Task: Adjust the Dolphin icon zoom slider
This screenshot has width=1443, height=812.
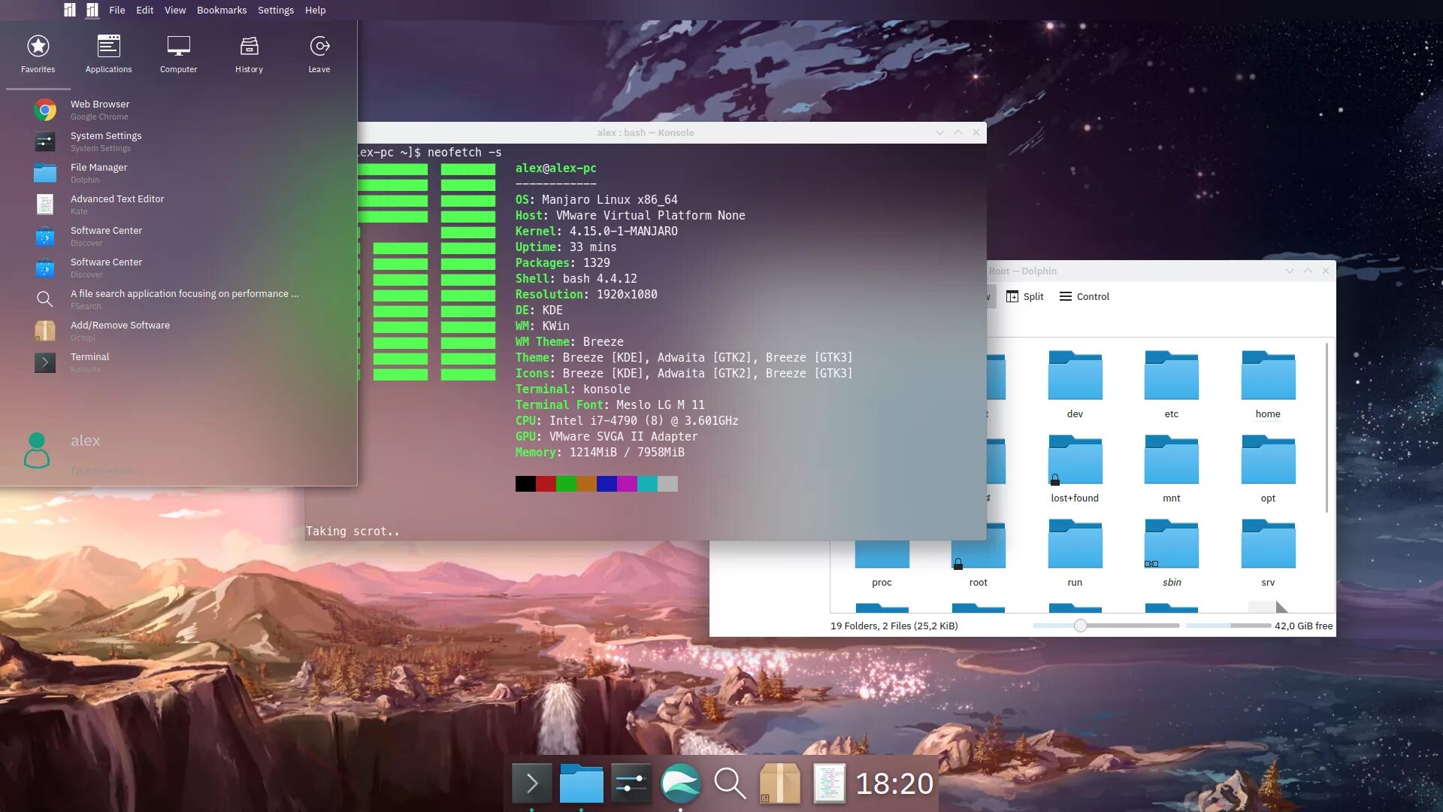Action: [1080, 626]
